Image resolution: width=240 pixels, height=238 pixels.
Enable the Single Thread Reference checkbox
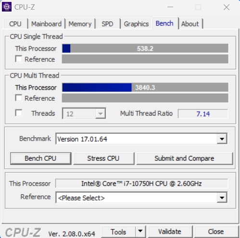[x=19, y=59]
